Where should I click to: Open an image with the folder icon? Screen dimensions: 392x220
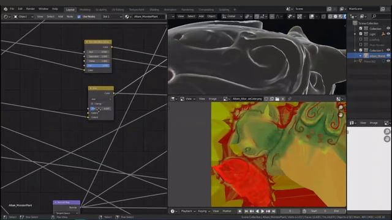277,99
